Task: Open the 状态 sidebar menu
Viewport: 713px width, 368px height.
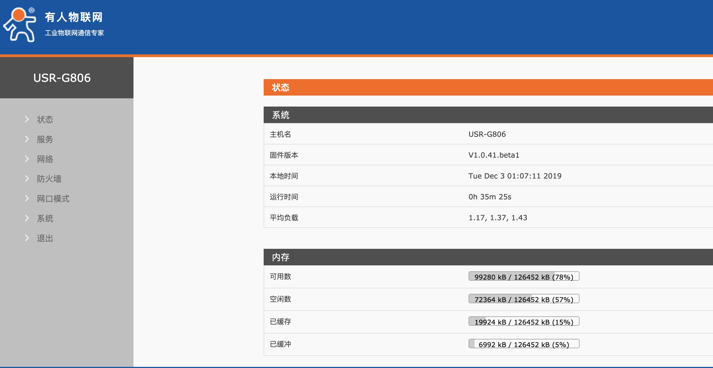Action: [x=45, y=119]
